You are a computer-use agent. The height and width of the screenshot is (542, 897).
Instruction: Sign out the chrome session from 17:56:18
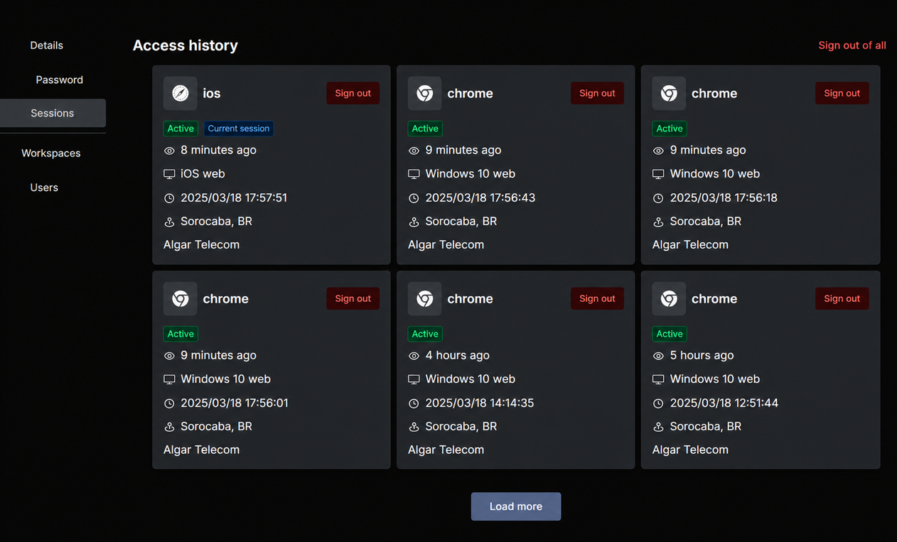[842, 93]
